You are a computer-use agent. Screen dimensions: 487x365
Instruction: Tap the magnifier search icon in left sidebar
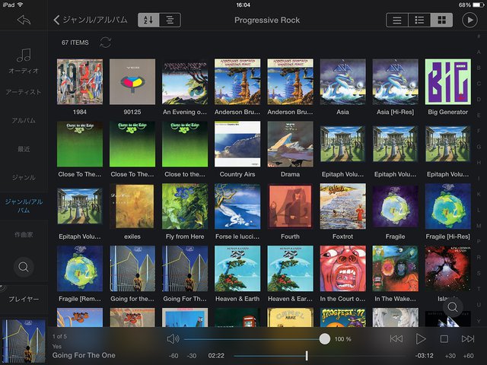click(x=24, y=267)
